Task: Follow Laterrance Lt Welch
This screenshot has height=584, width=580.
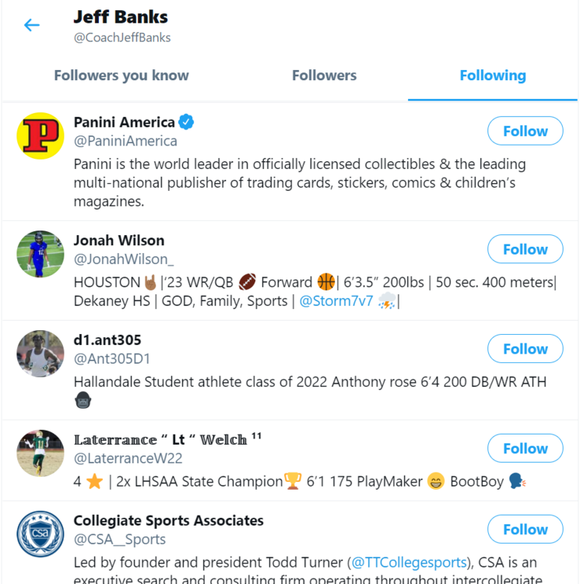Action: 525,449
